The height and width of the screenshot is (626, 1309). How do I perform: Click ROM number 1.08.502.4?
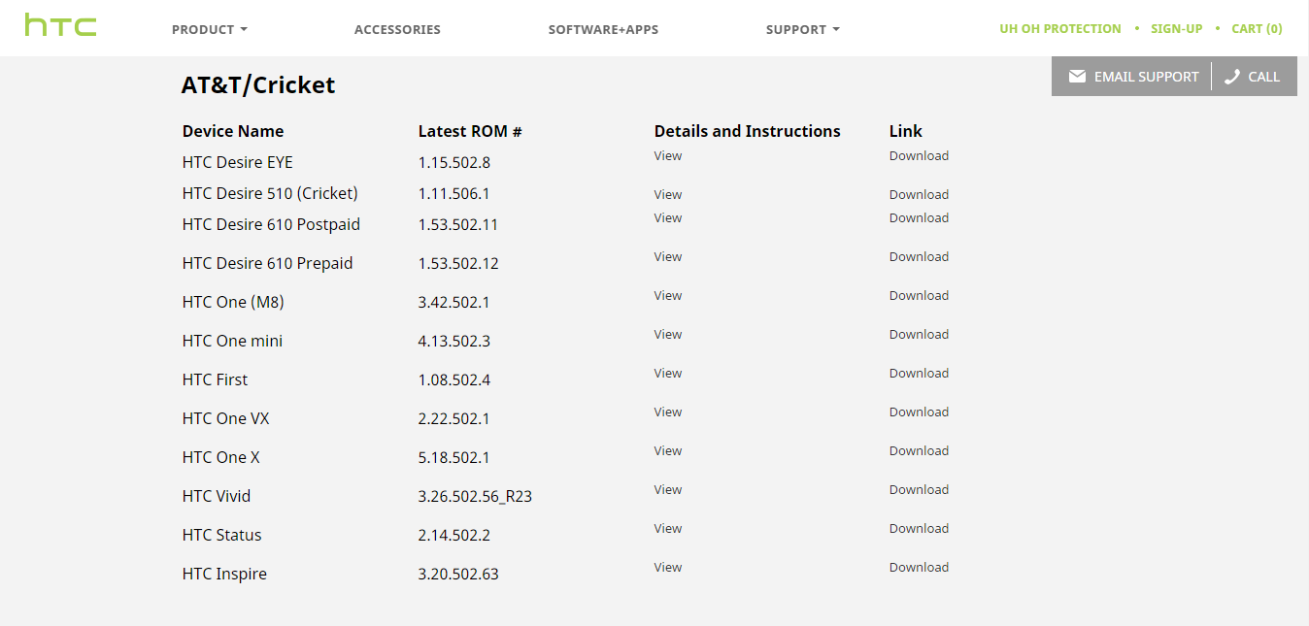pos(454,379)
